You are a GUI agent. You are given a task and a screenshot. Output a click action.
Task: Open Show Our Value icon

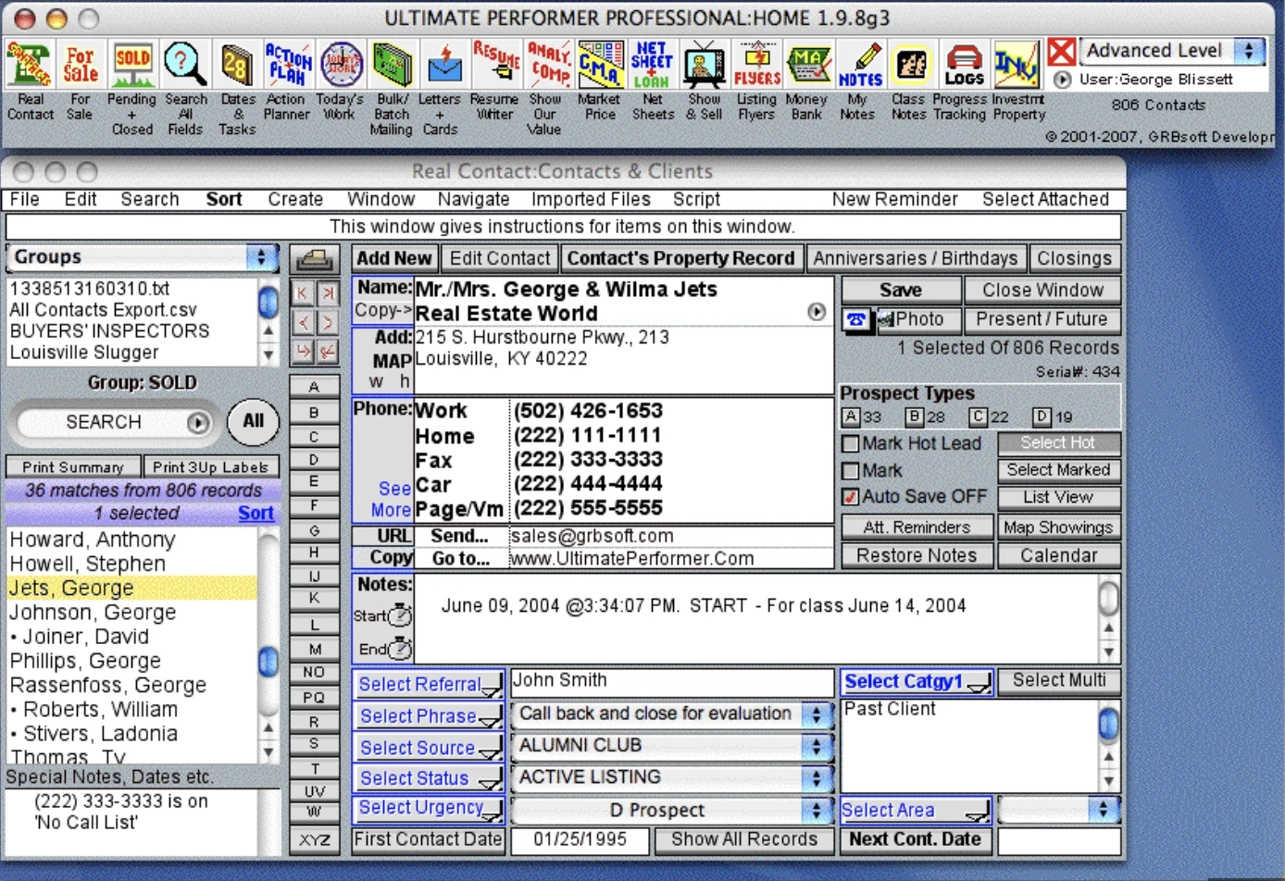tap(548, 65)
